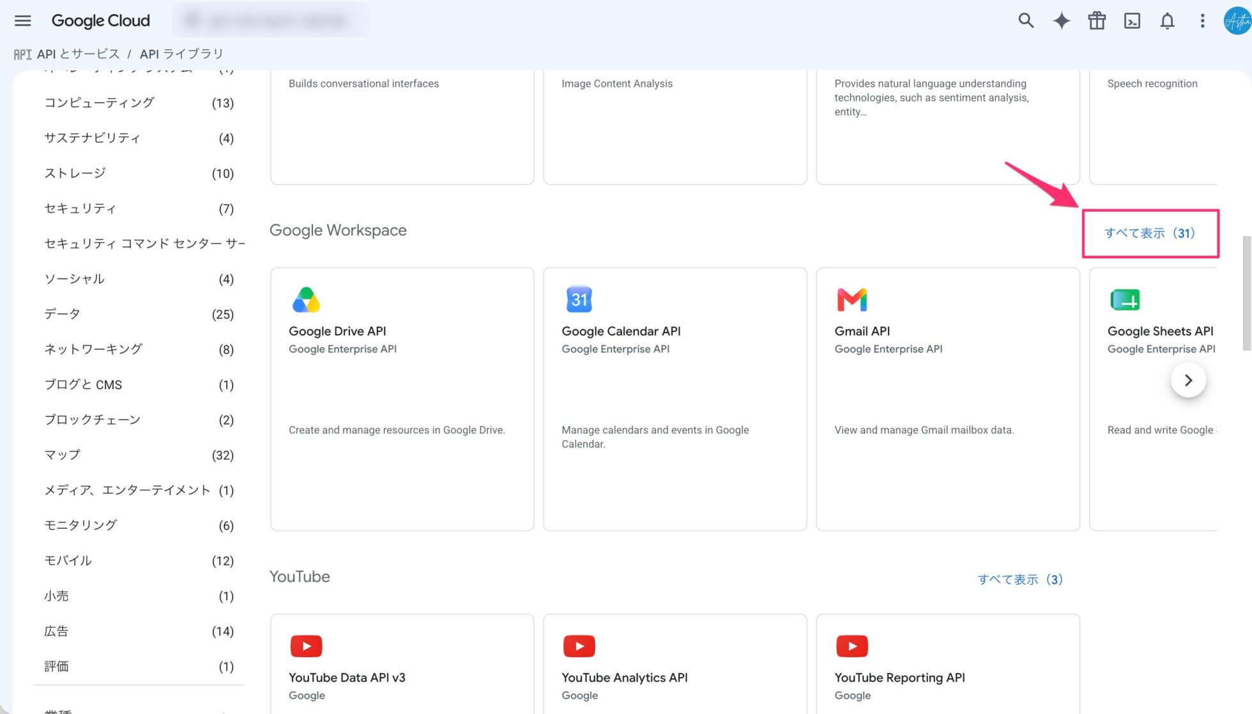This screenshot has height=714, width=1252.
Task: Filter by サステナビリティ category
Action: [139, 138]
